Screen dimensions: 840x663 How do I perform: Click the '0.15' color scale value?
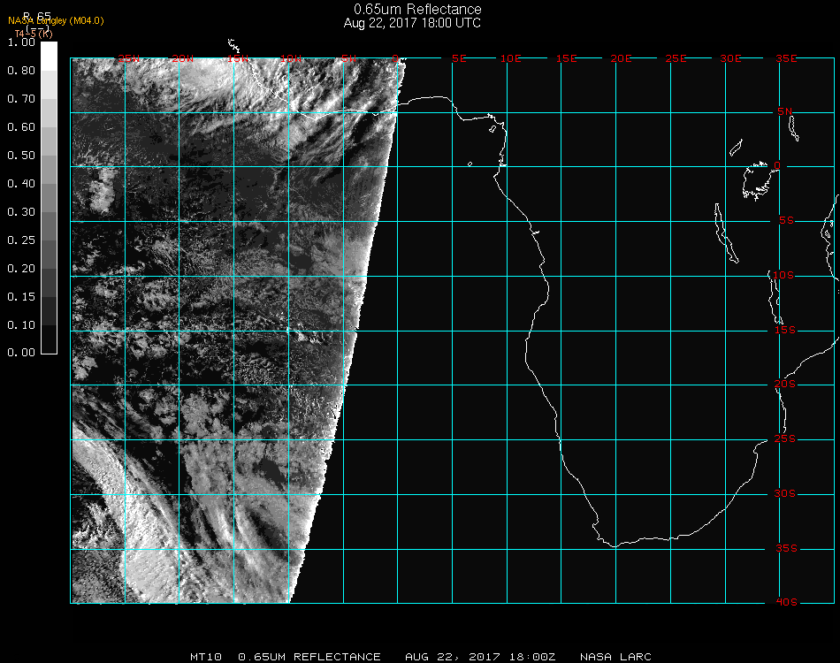(x=21, y=297)
